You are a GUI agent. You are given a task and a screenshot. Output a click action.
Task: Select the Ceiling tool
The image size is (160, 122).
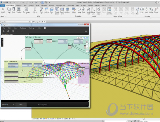(x=46, y=10)
